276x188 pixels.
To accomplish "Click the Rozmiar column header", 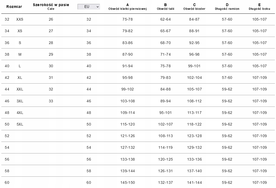I will [14, 7].
